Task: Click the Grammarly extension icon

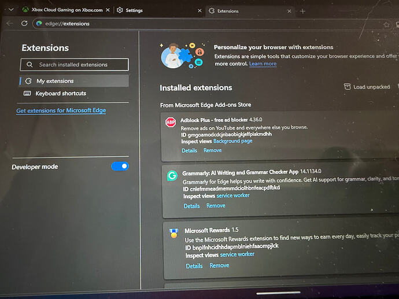Action: coord(172,176)
